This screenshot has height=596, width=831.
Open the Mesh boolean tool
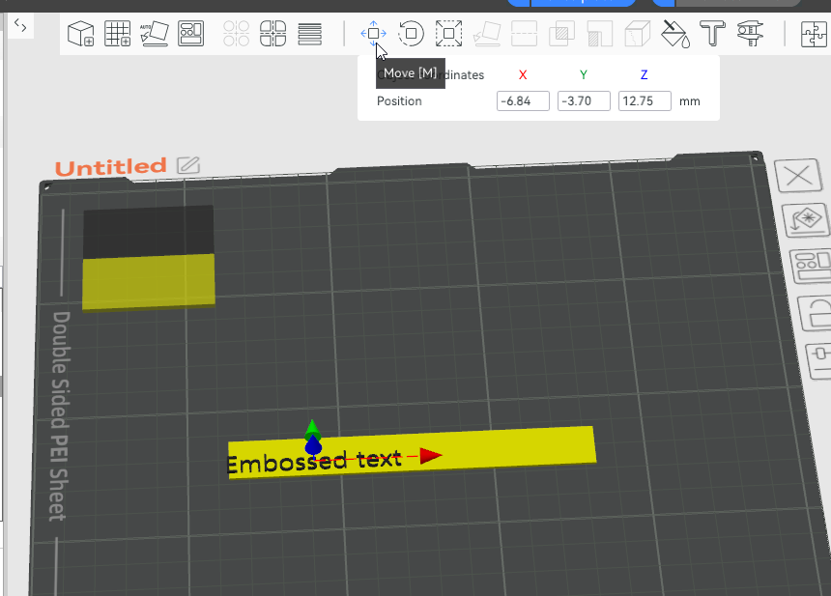point(561,34)
